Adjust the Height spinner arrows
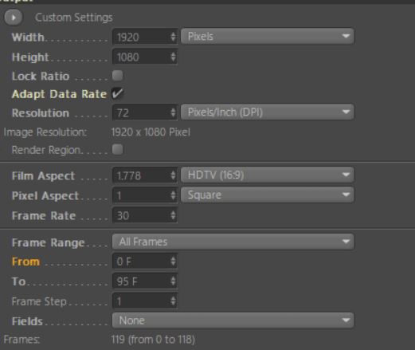 (173, 57)
